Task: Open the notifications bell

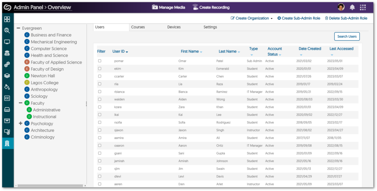Action: click(352, 7)
